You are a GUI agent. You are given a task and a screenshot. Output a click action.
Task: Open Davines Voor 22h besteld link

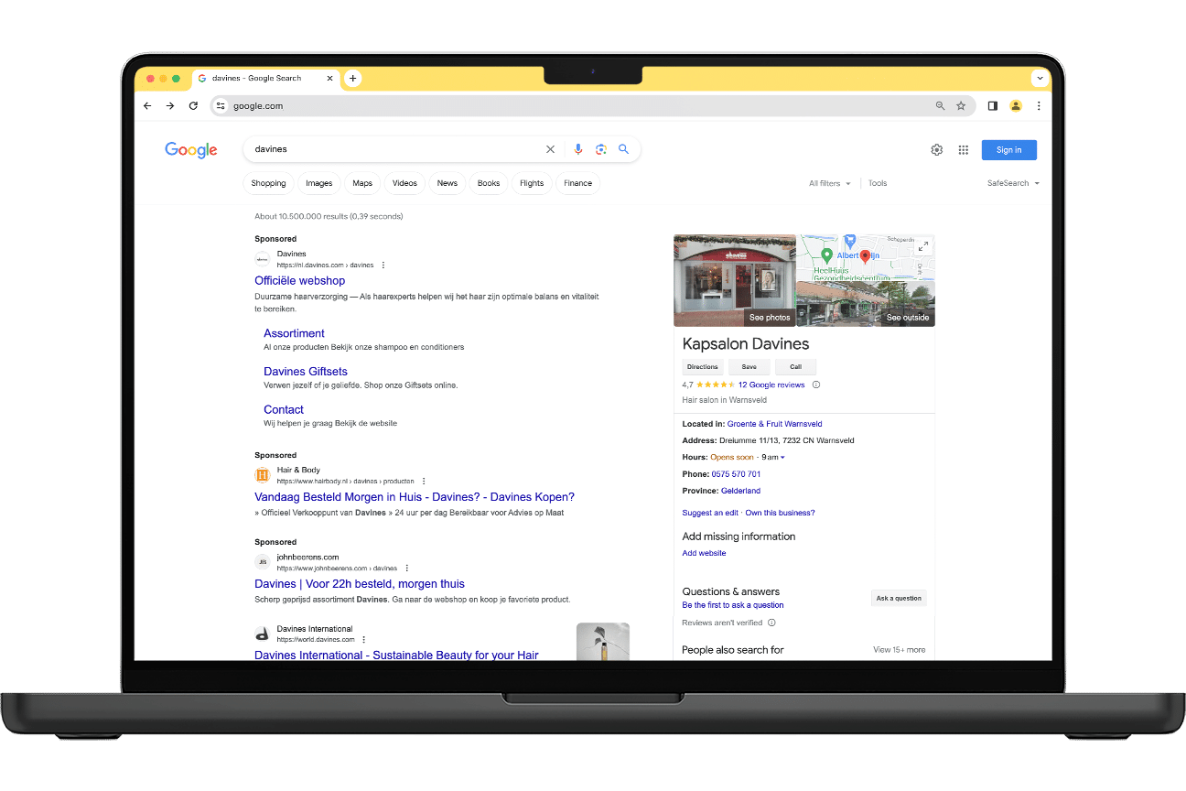(360, 584)
